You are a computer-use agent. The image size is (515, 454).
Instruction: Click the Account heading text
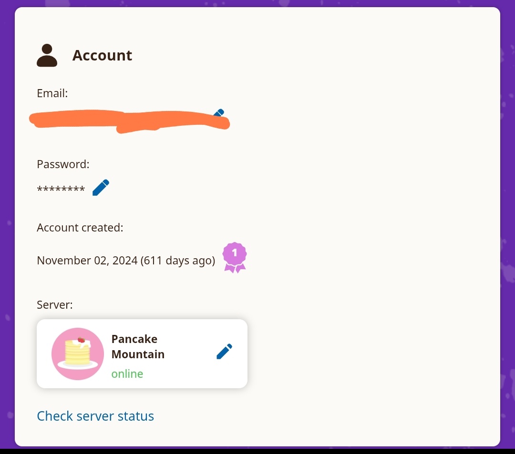click(102, 55)
